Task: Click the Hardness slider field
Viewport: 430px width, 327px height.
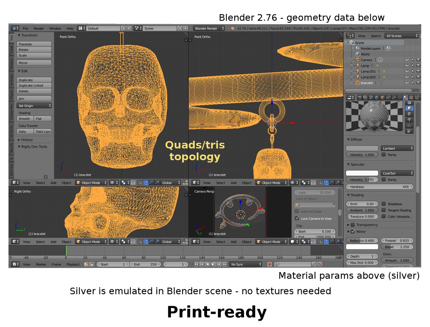Action: point(380,187)
